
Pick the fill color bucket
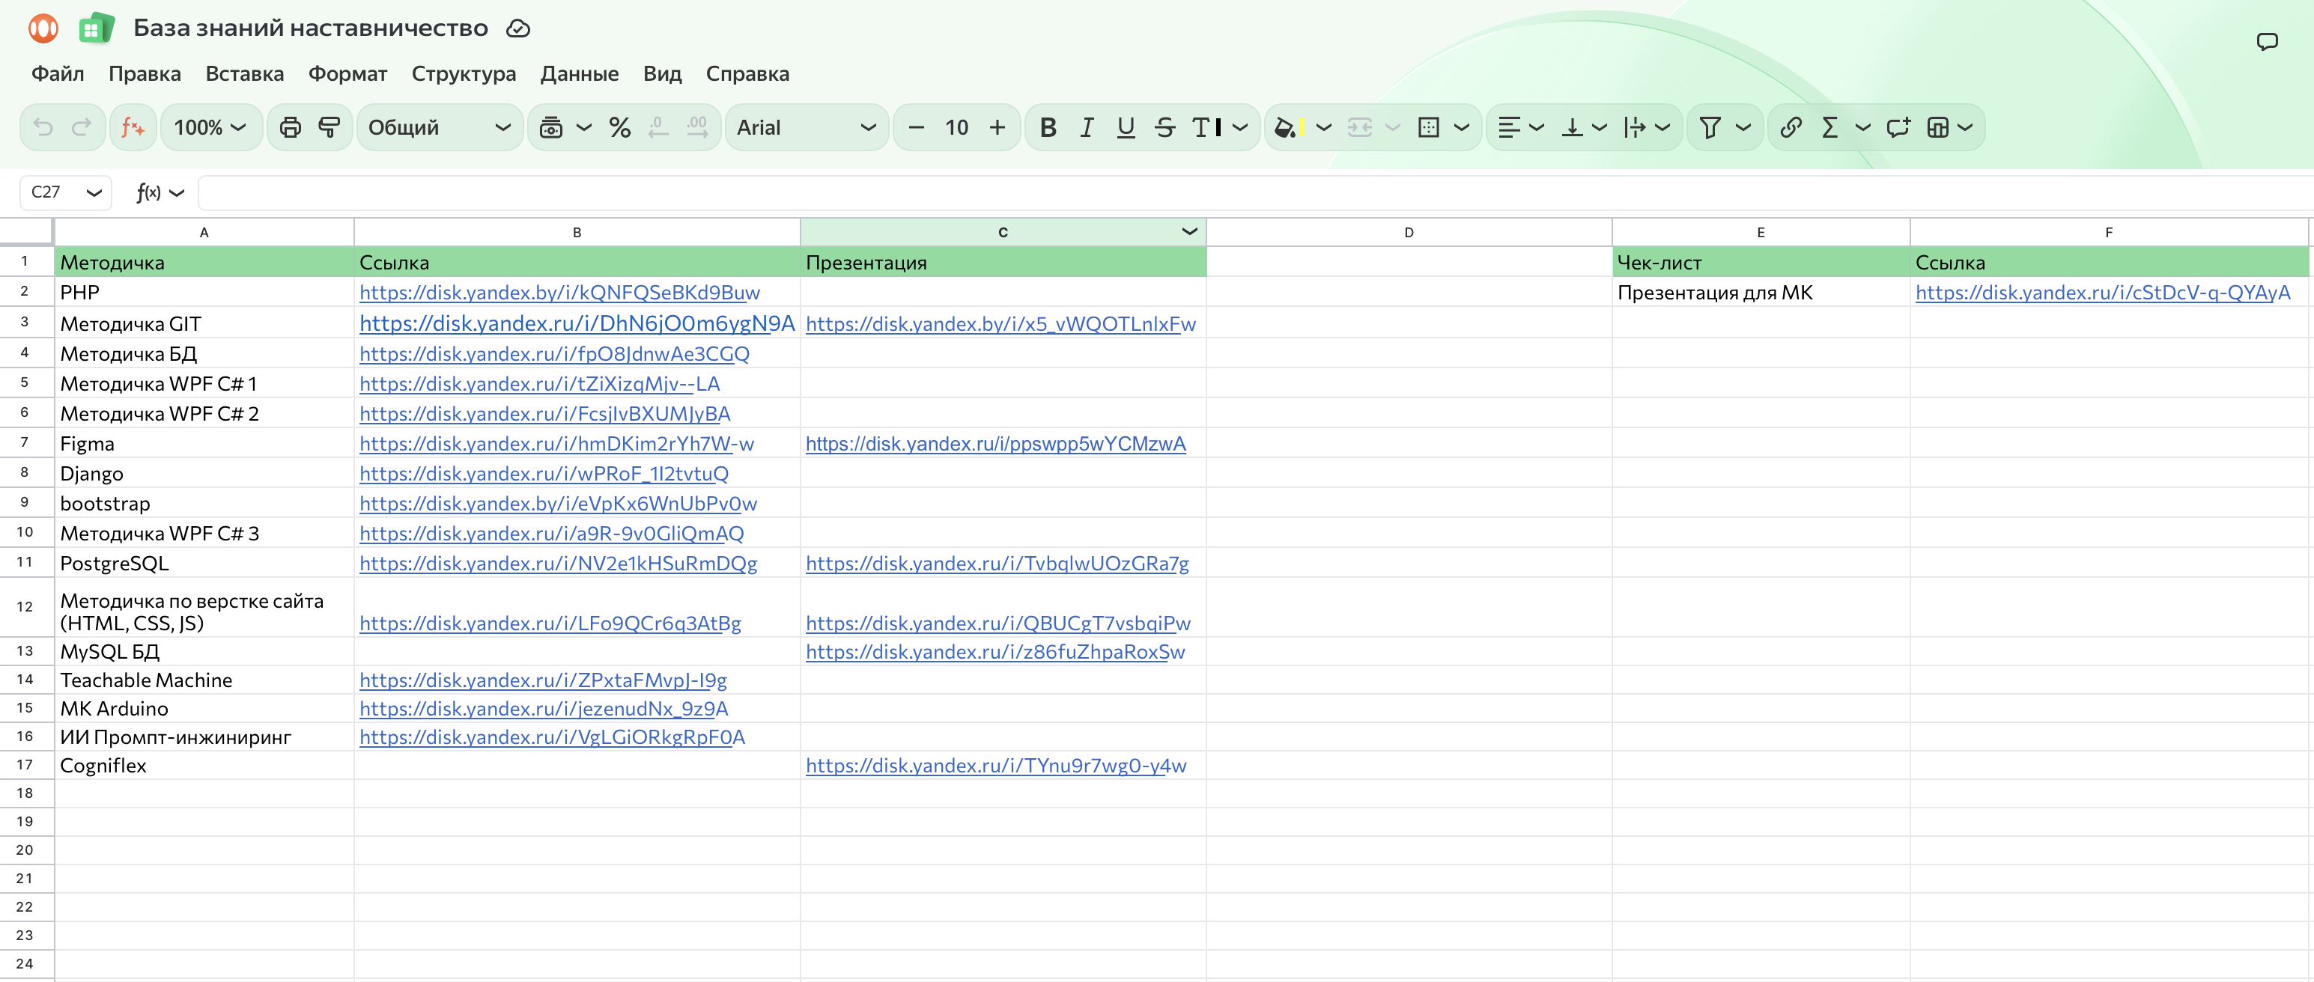pos(1287,127)
